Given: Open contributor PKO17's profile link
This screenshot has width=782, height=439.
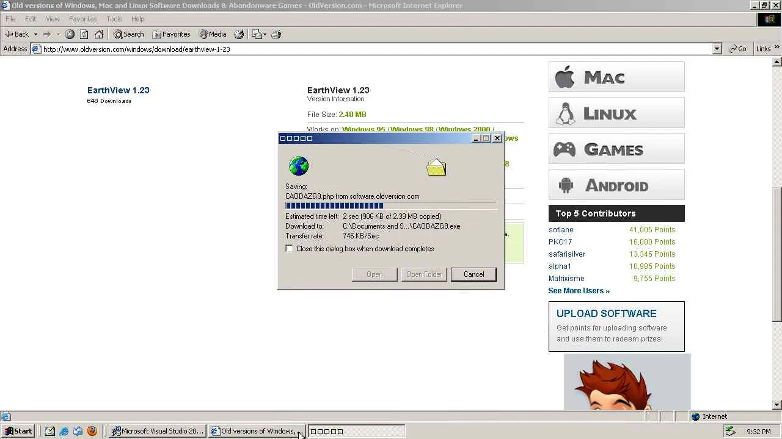Looking at the screenshot, I should click(560, 242).
